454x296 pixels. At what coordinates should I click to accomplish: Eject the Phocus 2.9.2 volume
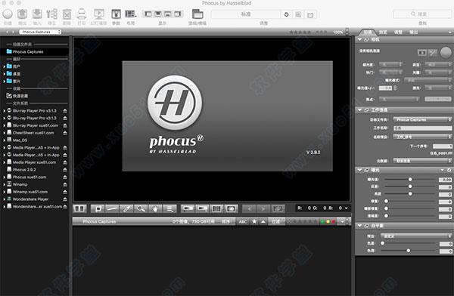coord(65,170)
